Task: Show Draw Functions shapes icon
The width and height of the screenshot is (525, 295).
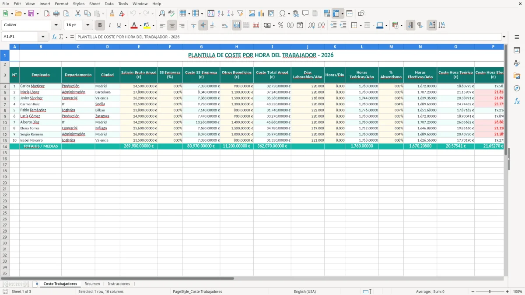Action: [361, 14]
